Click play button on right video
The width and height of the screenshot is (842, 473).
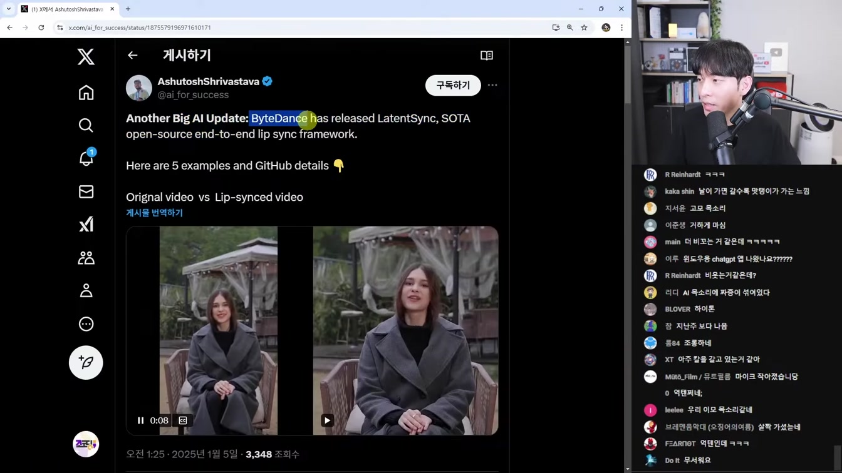point(327,420)
